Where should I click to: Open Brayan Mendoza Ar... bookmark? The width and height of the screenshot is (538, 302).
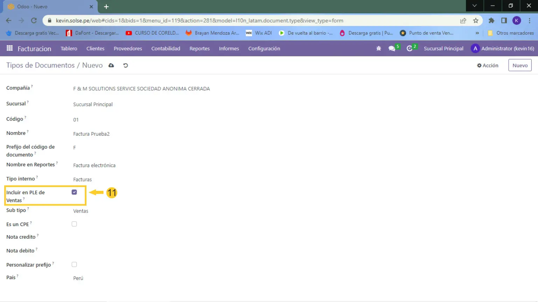point(212,33)
